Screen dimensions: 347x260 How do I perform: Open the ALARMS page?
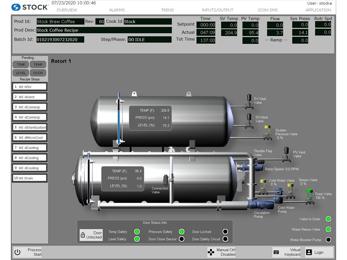click(x=117, y=10)
